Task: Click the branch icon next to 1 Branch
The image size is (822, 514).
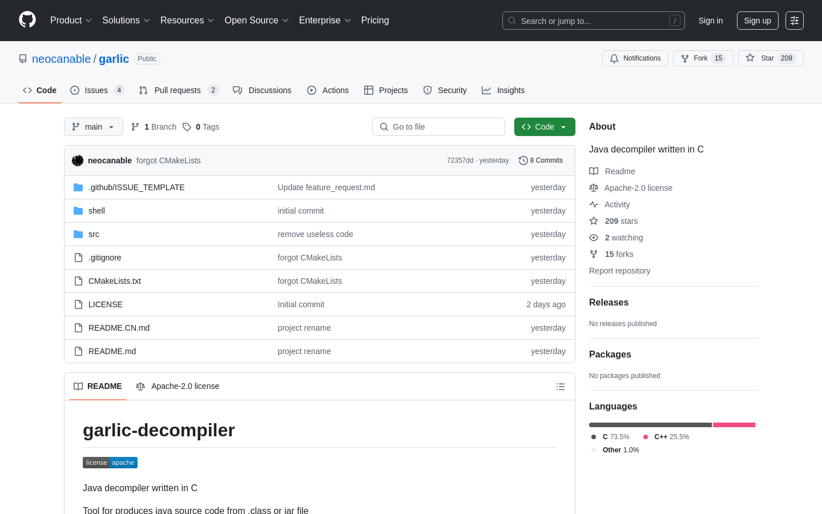Action: tap(135, 127)
